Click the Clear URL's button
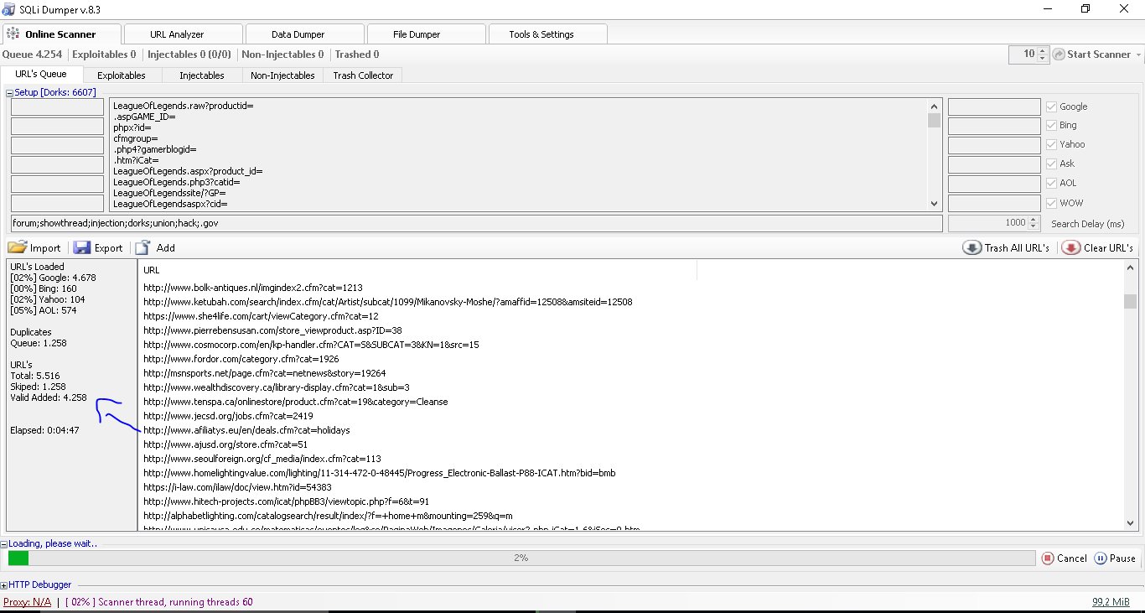 point(1097,248)
